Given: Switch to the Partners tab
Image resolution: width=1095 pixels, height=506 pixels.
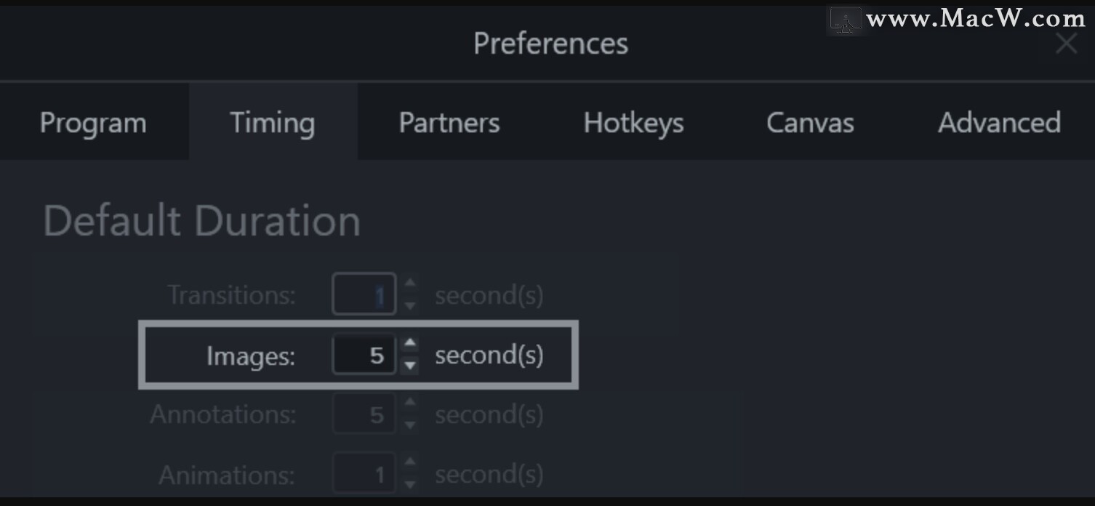Looking at the screenshot, I should pos(449,123).
